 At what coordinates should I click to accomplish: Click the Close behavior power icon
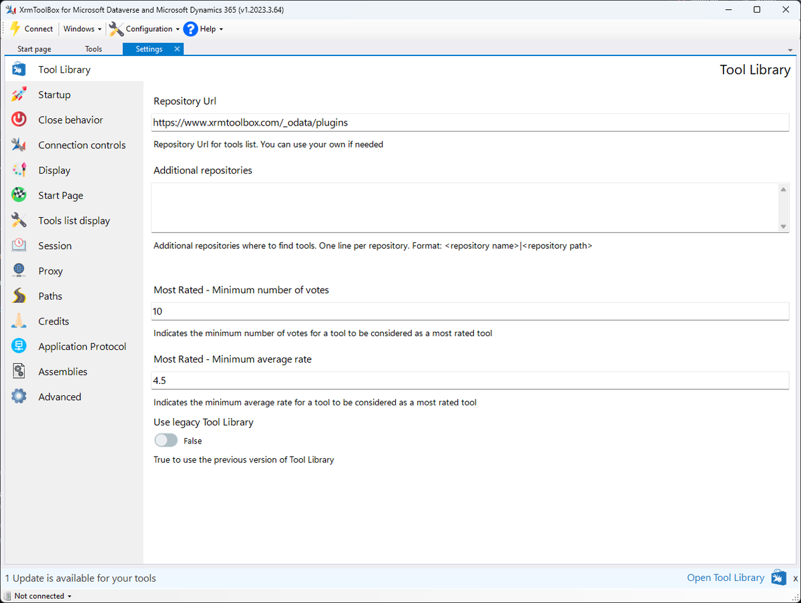[19, 120]
